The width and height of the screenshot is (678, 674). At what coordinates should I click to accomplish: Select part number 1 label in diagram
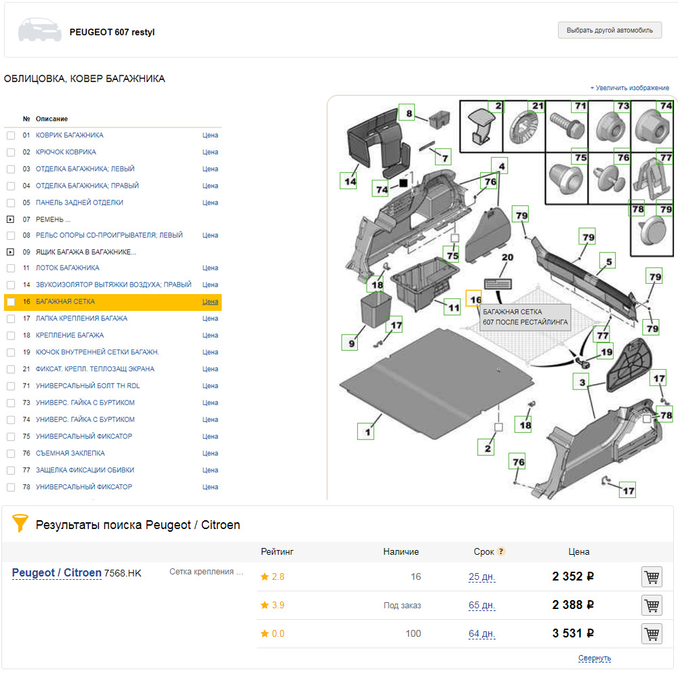367,431
